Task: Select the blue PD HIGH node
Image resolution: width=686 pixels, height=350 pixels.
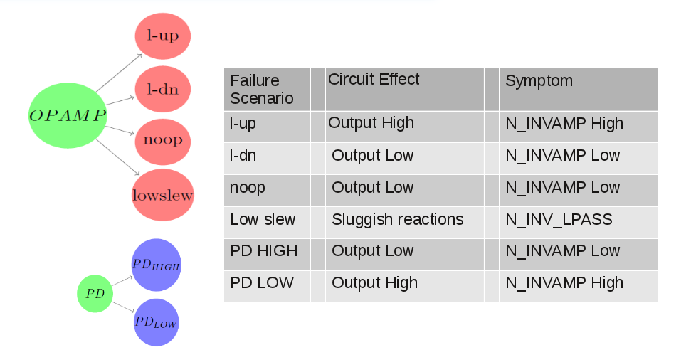Action: [157, 265]
